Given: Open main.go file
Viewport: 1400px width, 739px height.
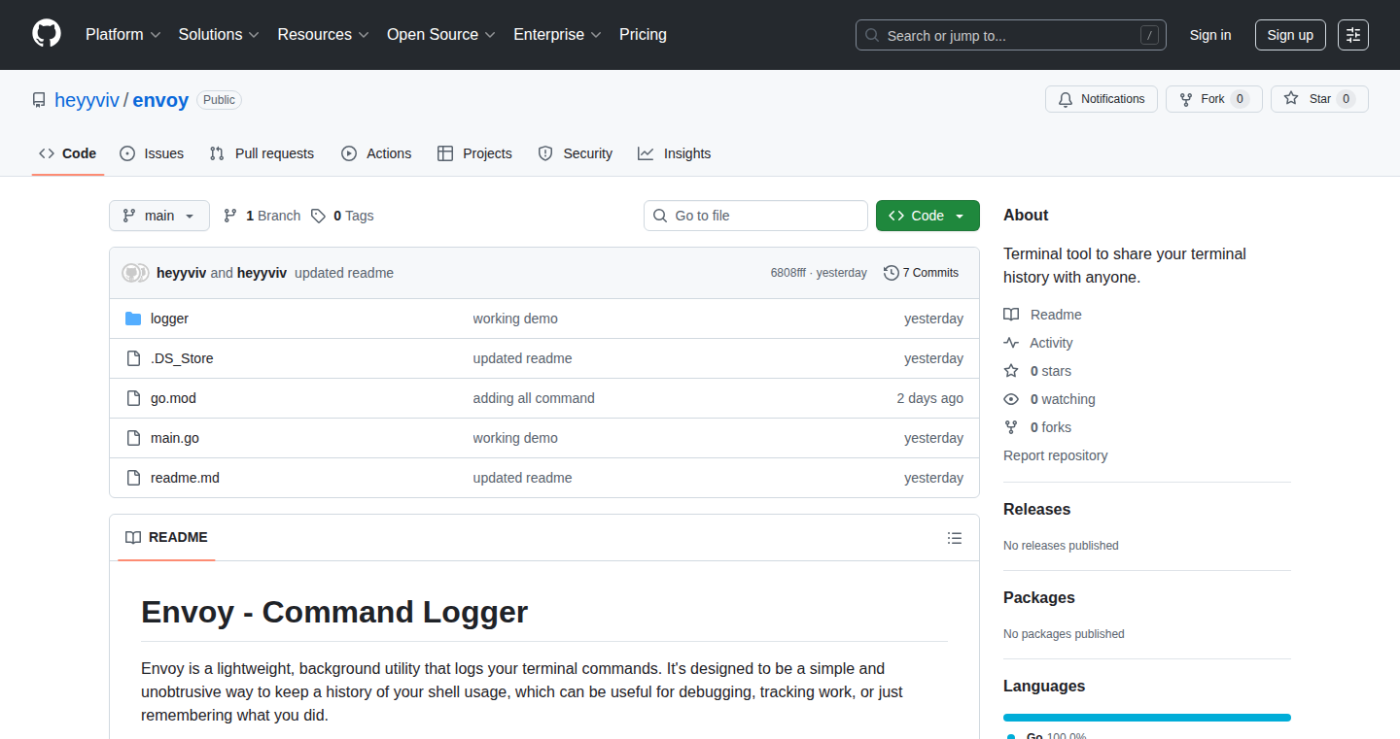Looking at the screenshot, I should point(175,438).
